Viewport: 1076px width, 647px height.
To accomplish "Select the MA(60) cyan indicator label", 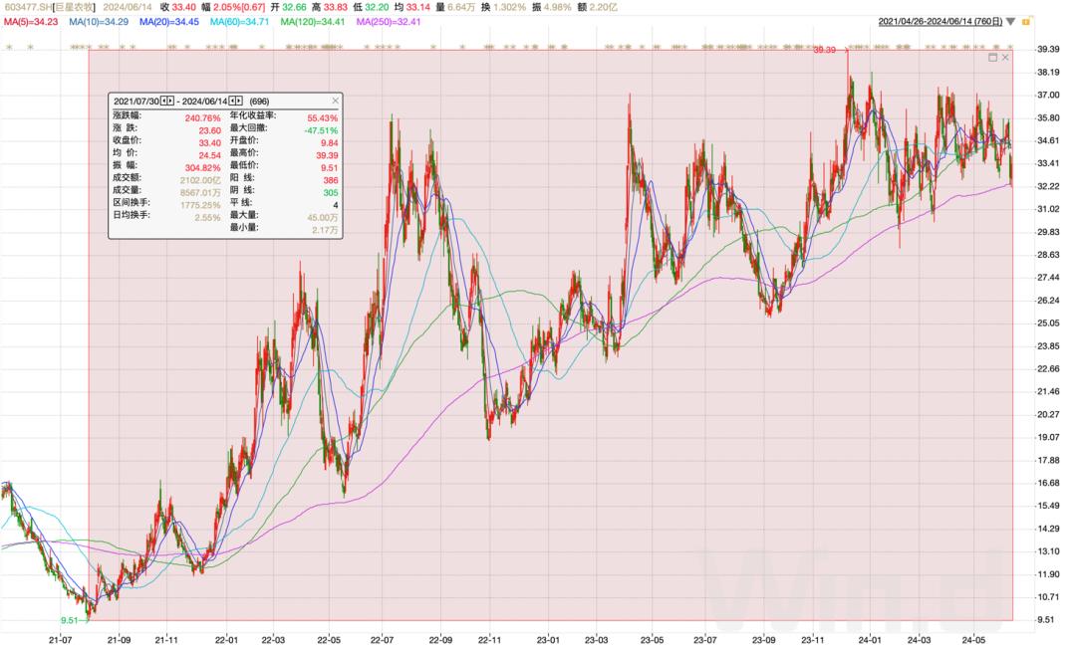I will (x=240, y=21).
